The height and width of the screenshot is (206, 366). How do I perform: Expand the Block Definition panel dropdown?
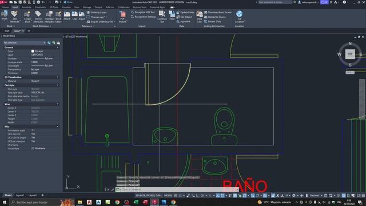(x=42, y=26)
